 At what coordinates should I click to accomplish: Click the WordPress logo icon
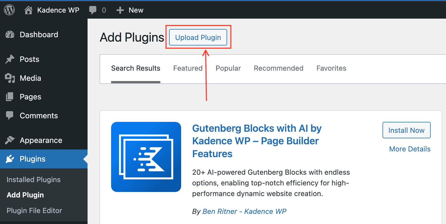(9, 10)
